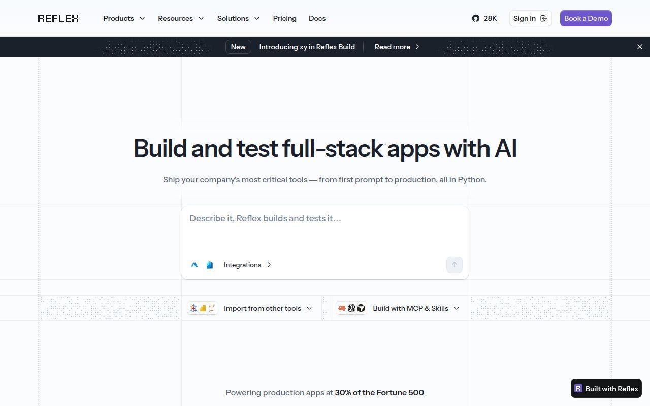Expand the Resources dropdown menu

tap(181, 18)
